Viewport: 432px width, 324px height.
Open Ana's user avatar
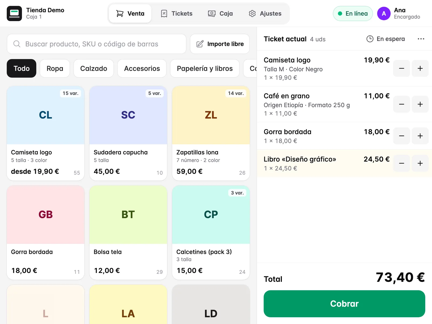(384, 13)
